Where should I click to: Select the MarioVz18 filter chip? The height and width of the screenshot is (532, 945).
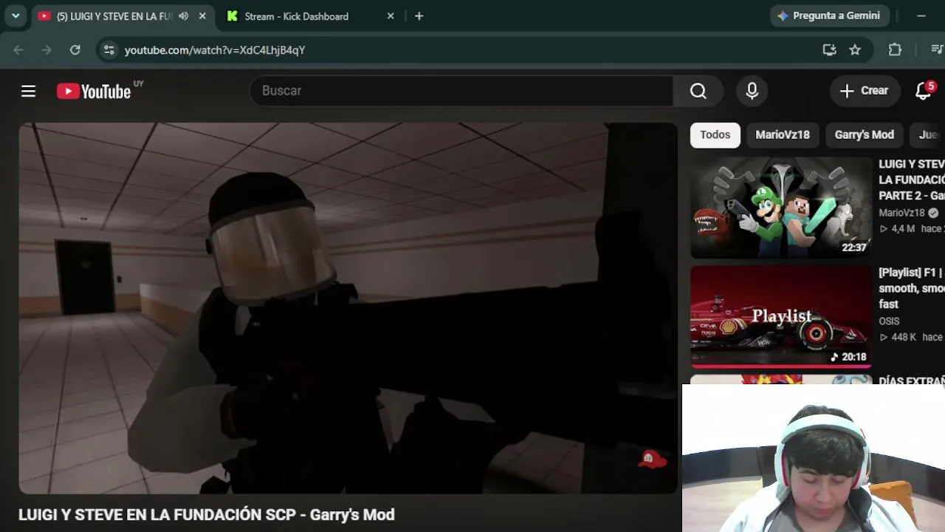(783, 134)
